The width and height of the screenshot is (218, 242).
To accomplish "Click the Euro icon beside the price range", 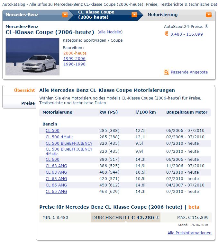I will coord(166,33).
